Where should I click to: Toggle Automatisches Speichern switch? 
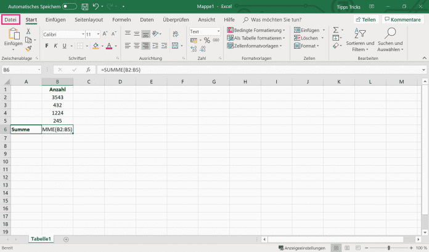tap(69, 6)
